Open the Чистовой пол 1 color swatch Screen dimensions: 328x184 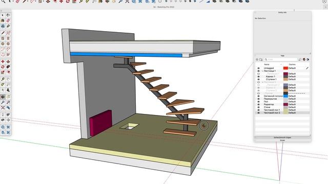(285, 110)
